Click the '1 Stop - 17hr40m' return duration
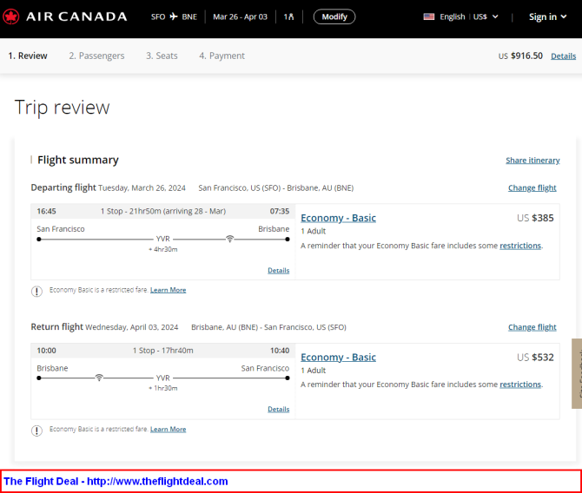The width and height of the screenshot is (582, 493). click(x=163, y=351)
